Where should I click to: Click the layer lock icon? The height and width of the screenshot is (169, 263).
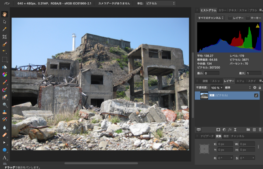point(260,88)
